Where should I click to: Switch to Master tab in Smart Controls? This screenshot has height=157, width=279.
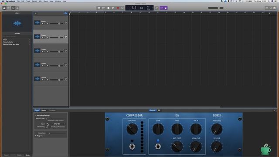click(44, 110)
